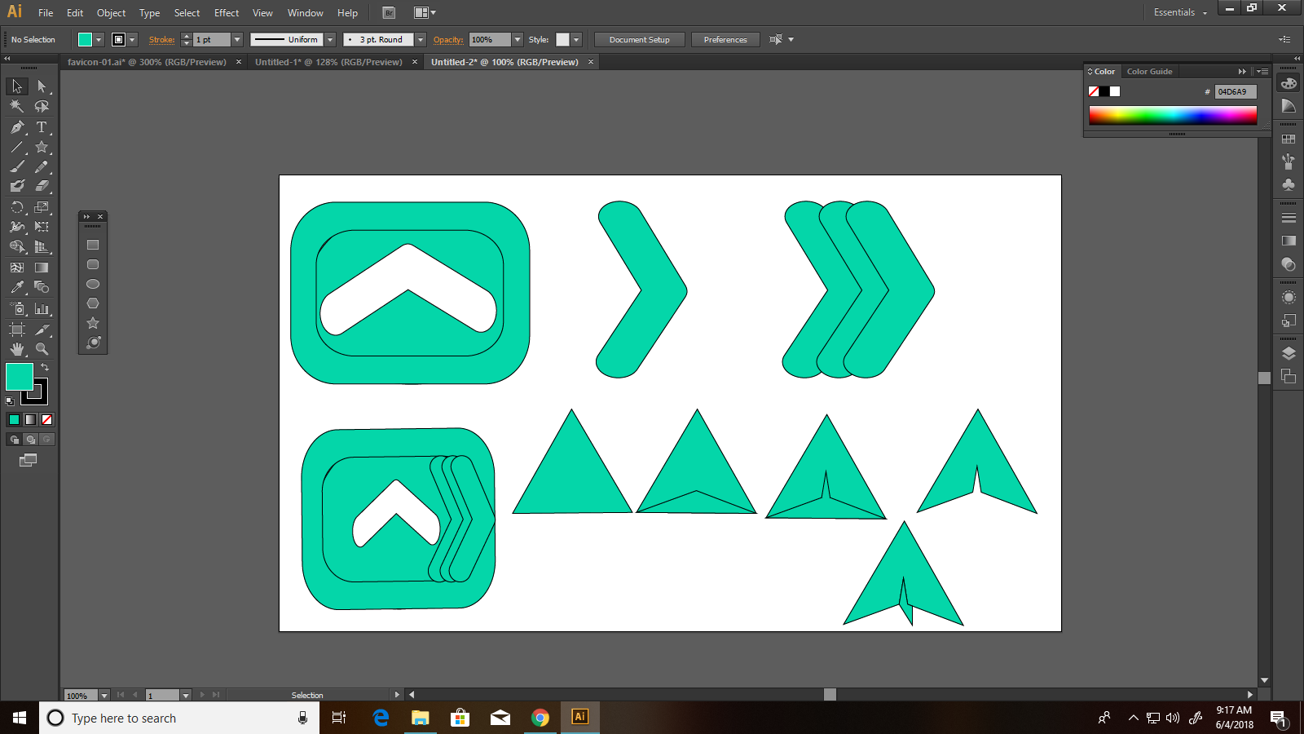Open the Gradient panel icon

coord(1289,241)
